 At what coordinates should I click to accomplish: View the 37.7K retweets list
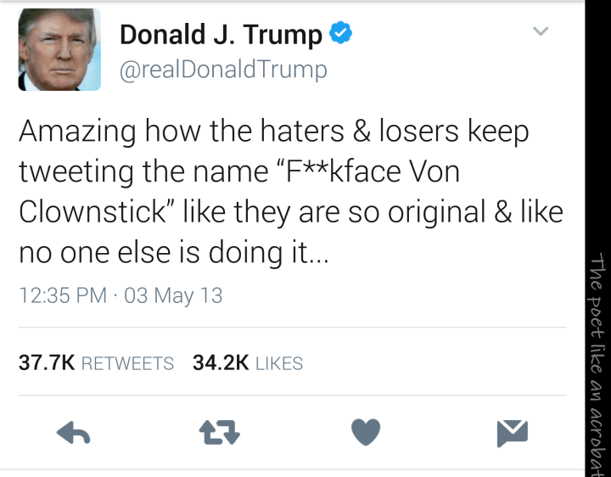click(x=96, y=363)
